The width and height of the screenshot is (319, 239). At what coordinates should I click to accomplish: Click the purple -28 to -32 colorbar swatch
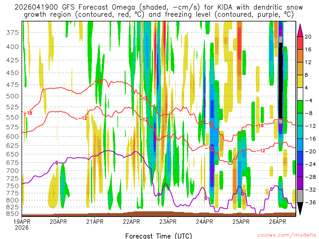(300, 183)
